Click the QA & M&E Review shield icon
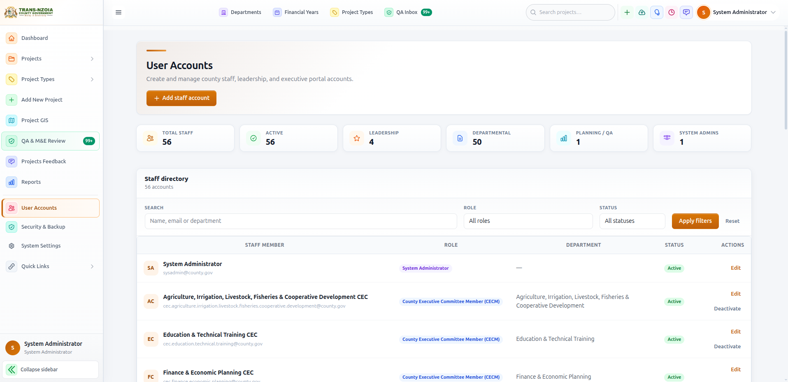The image size is (788, 382). (x=12, y=141)
